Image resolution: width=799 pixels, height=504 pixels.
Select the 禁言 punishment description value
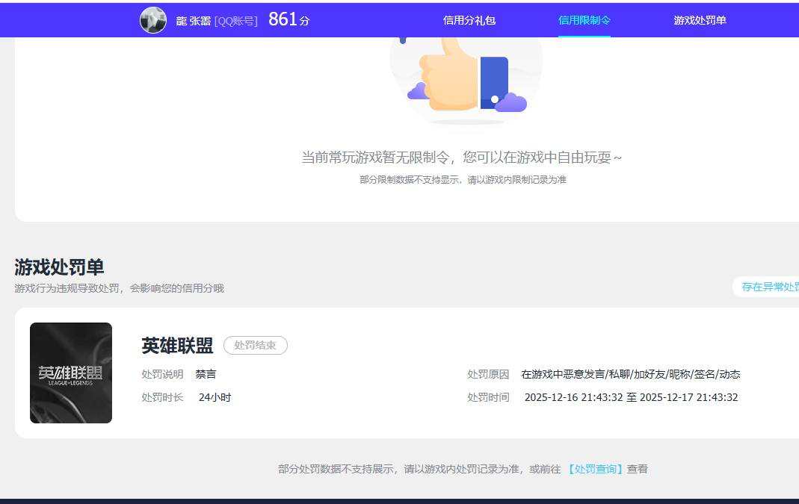pos(206,374)
